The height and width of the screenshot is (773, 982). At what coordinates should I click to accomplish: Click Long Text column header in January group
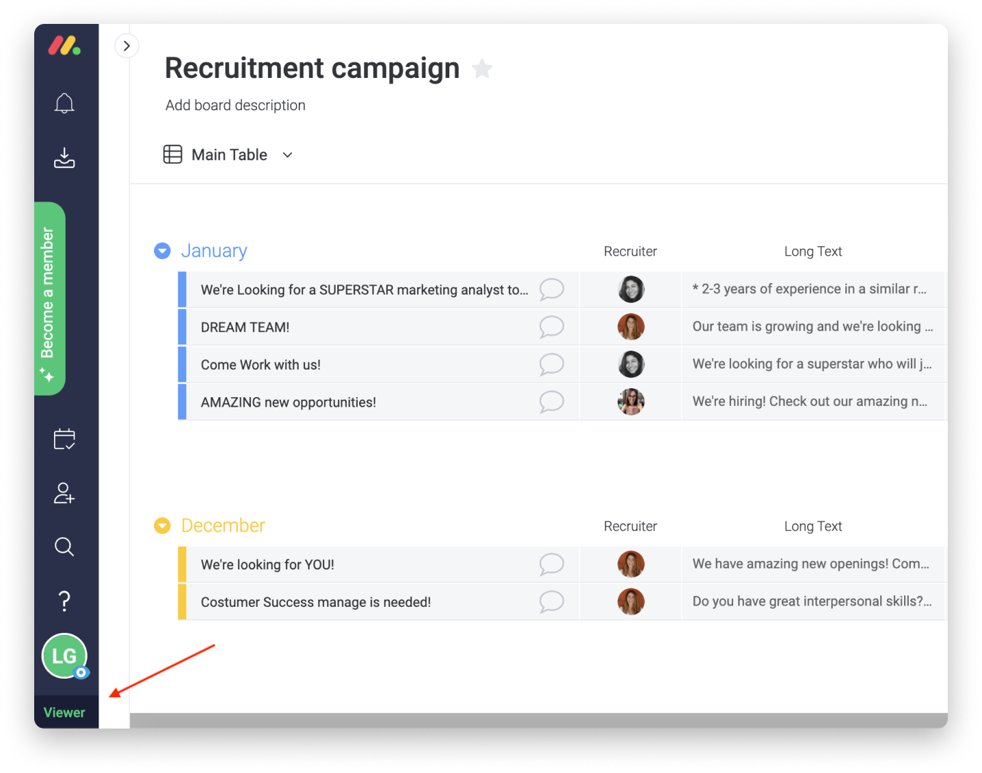coord(813,252)
